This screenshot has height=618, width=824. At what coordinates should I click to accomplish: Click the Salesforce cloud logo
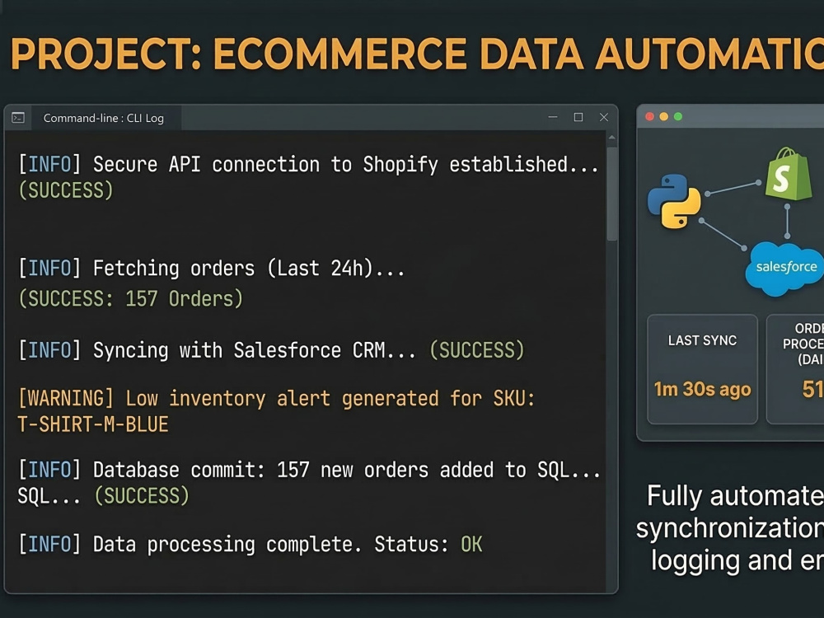785,269
